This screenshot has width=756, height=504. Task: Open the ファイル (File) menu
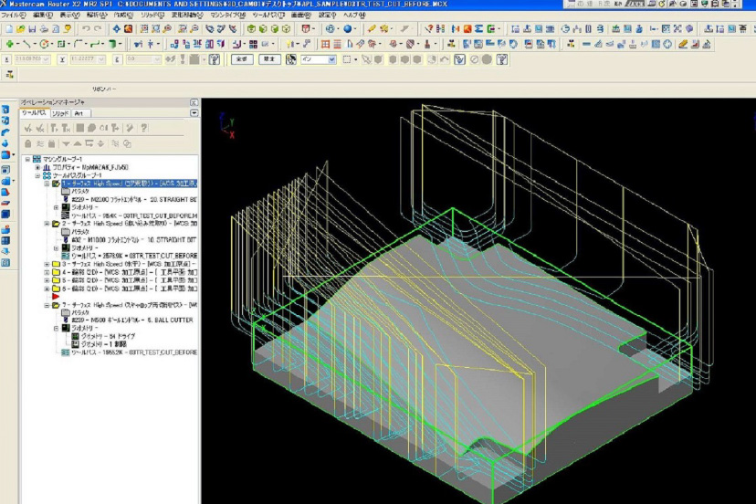13,16
